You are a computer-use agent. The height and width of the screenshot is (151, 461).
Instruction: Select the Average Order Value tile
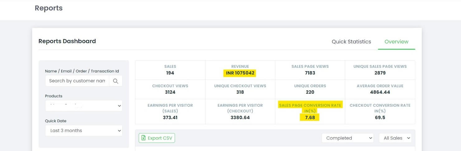(x=380, y=89)
